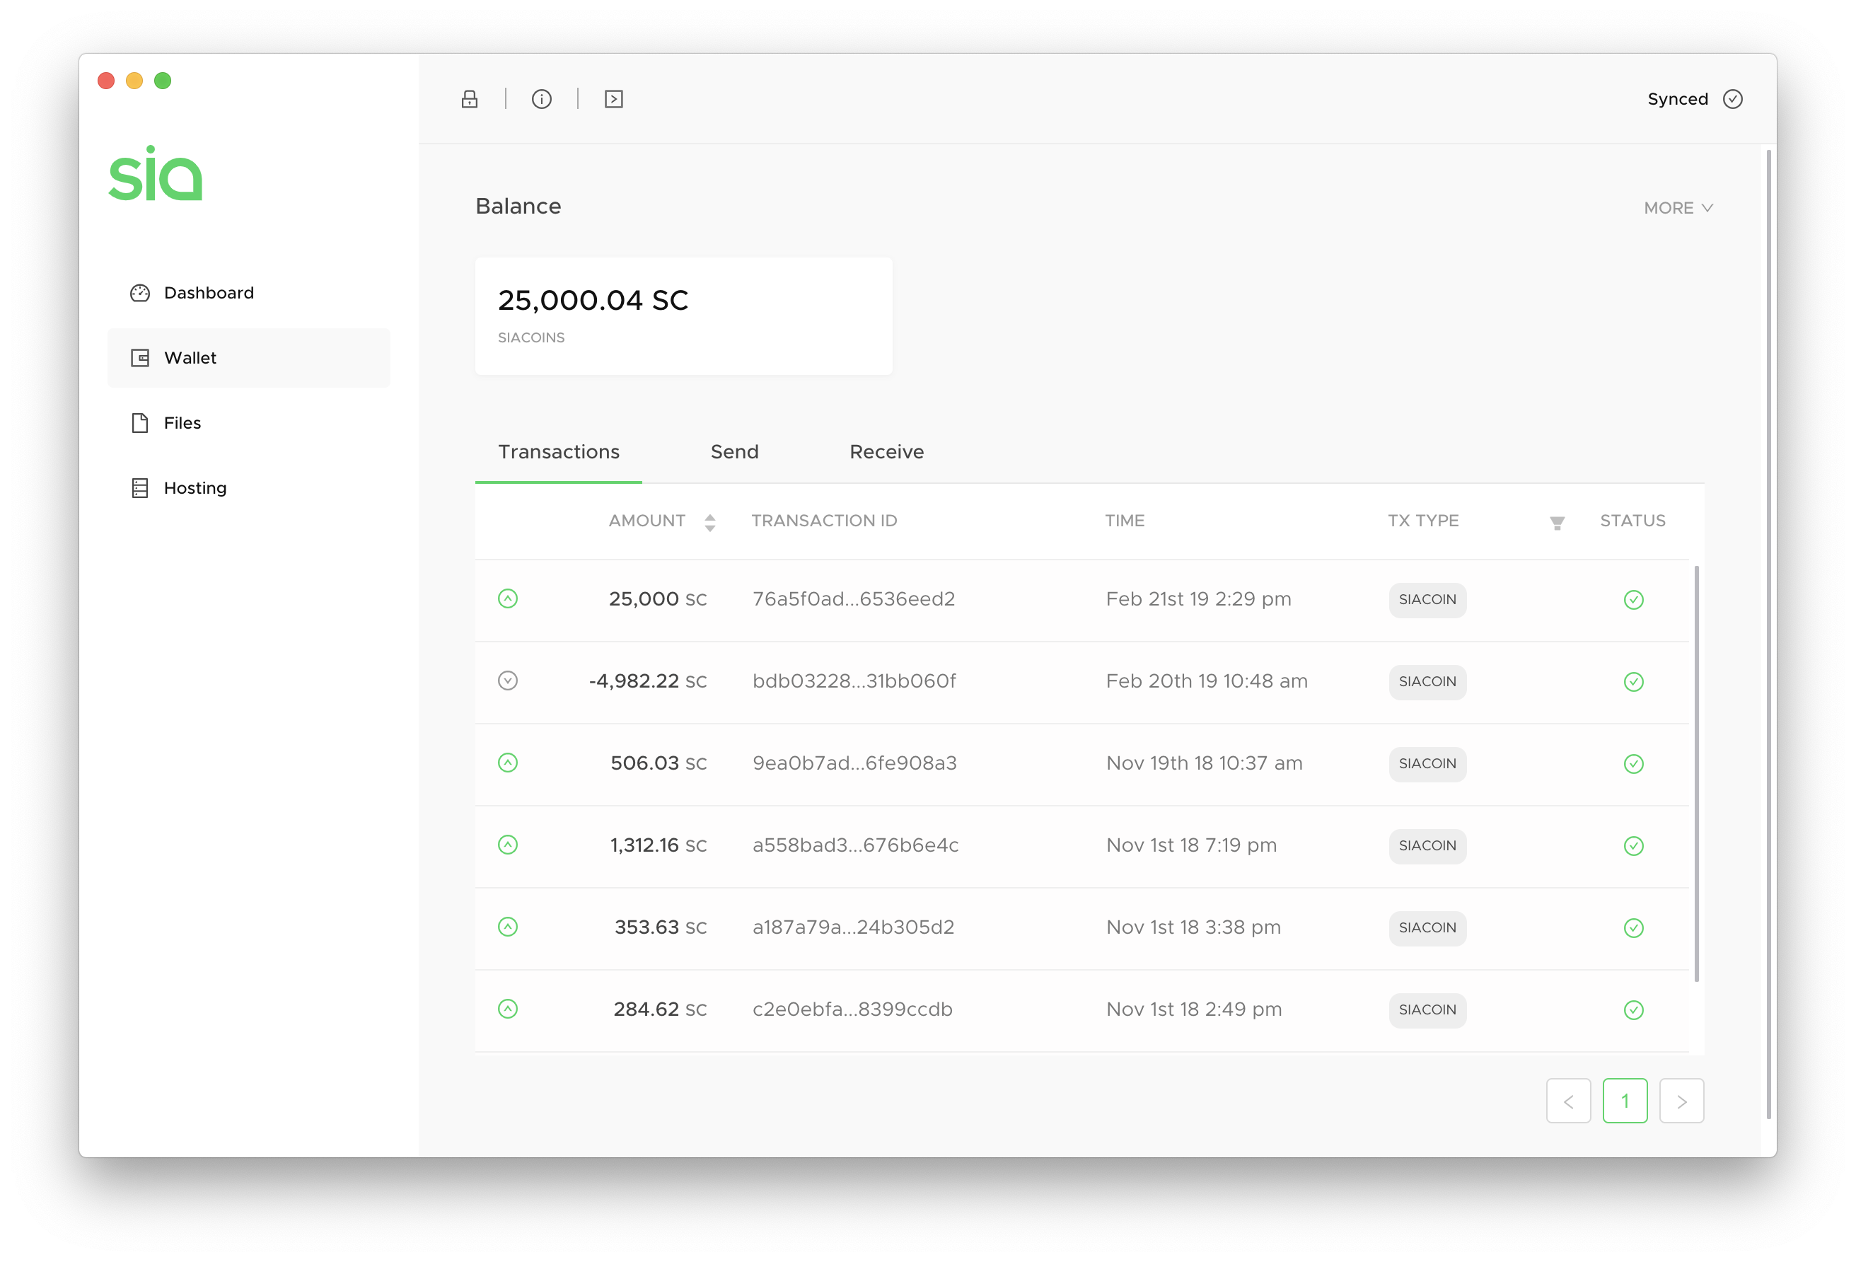Screen dimensions: 1856x1262
Task: Click transaction ID a558bad3...676b6e4c
Action: point(855,846)
